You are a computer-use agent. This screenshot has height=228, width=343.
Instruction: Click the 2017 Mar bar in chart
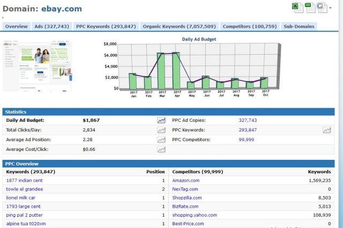click(x=161, y=71)
